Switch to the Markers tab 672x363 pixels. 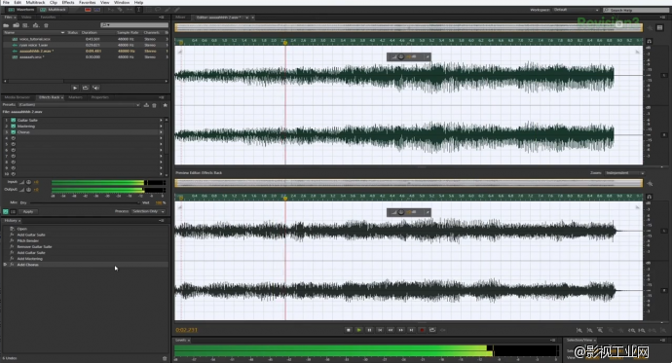tap(75, 97)
